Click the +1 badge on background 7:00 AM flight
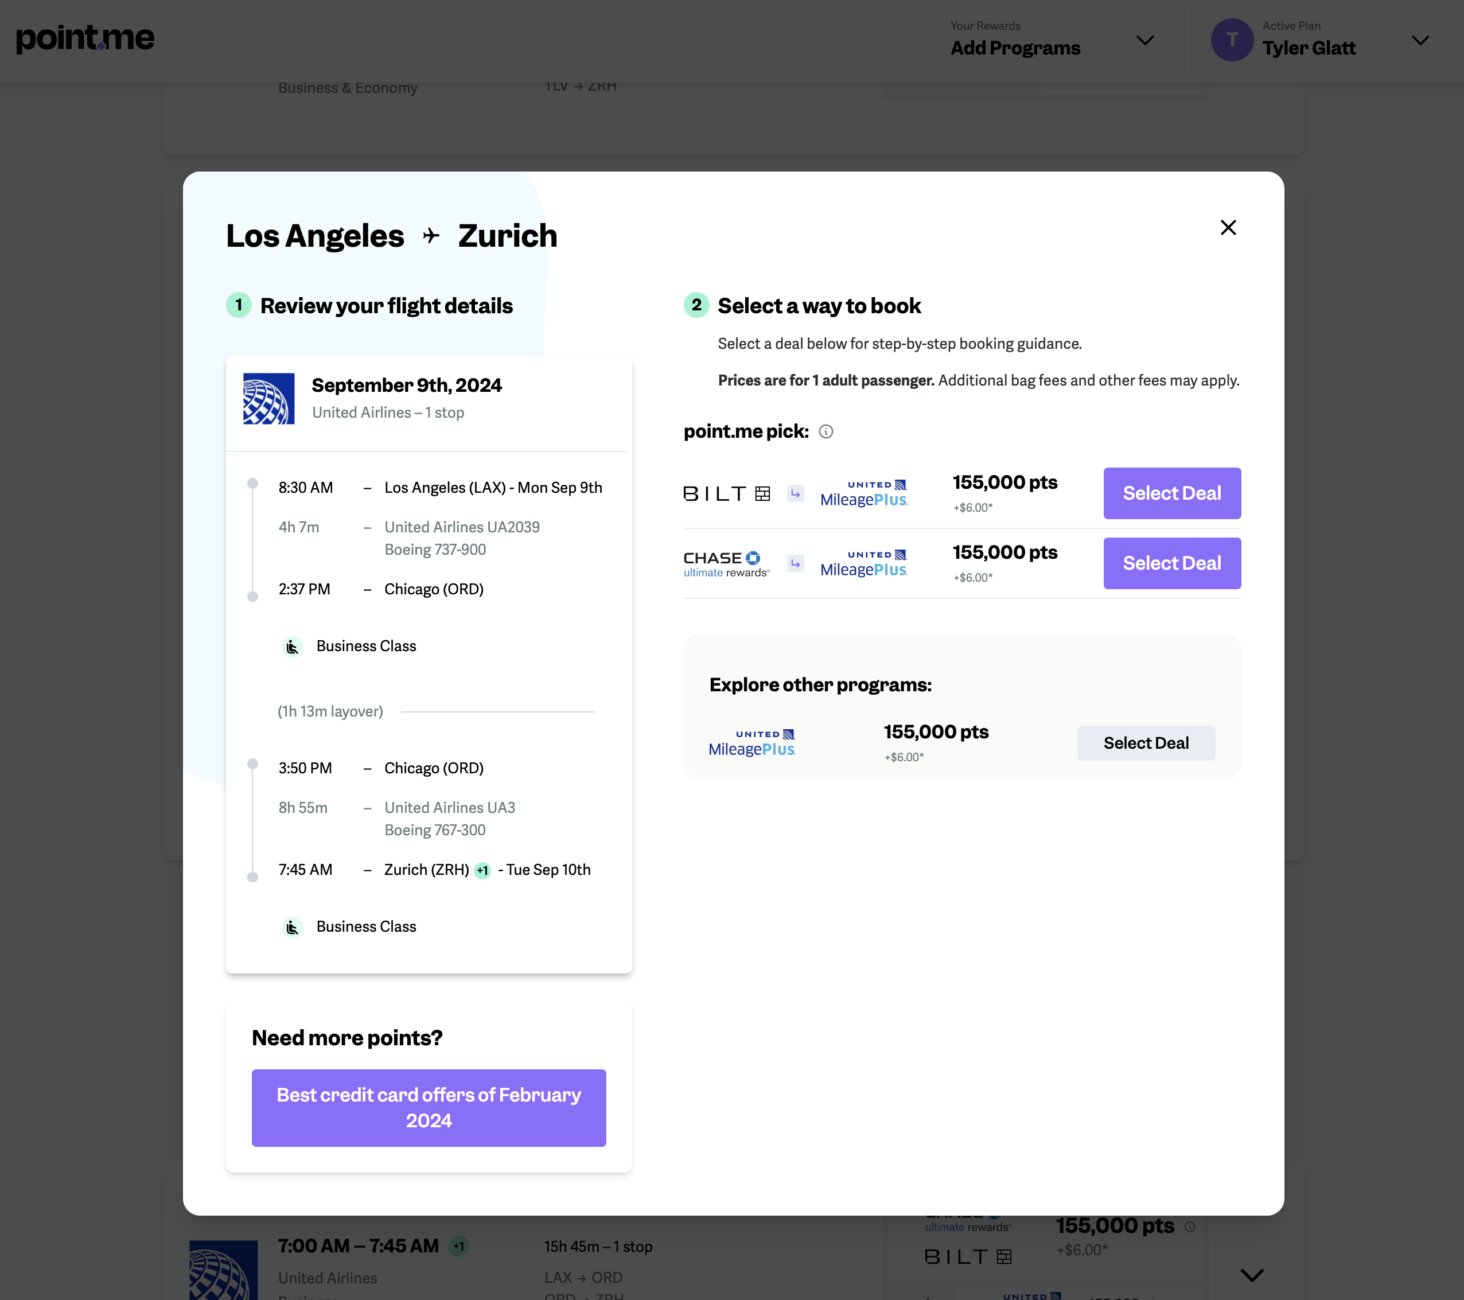1464x1300 pixels. pos(458,1246)
